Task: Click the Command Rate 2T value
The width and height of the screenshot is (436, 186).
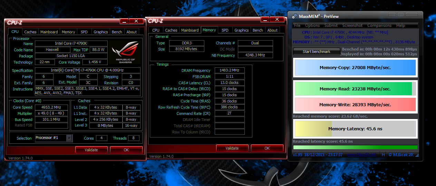Action: point(230,113)
